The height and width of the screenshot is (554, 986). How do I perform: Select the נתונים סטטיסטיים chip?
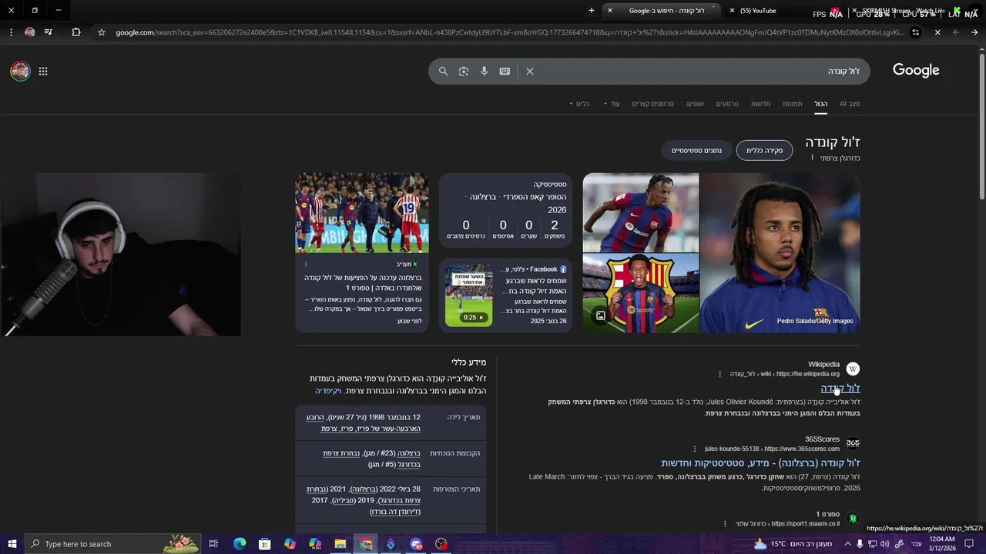(x=696, y=150)
